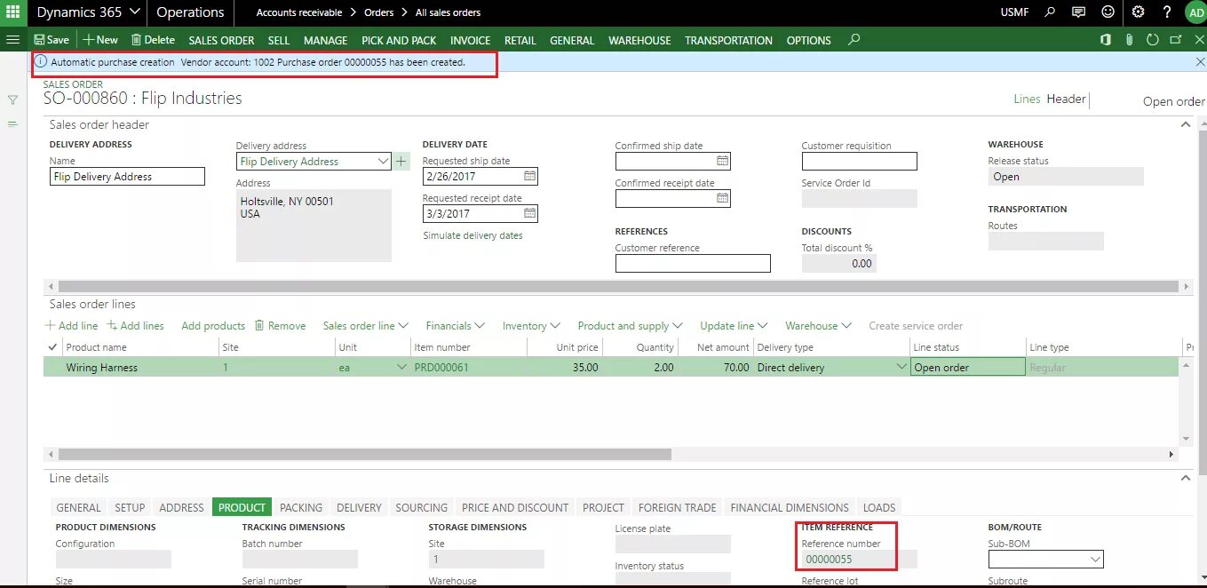Viewport: 1207px width, 588px height.
Task: Expand the Inventory menu
Action: point(531,326)
